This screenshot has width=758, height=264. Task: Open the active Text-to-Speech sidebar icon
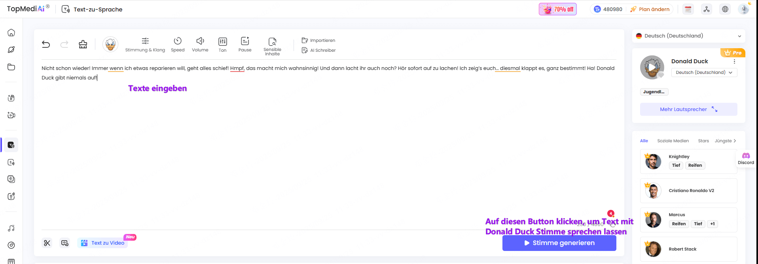point(11,145)
